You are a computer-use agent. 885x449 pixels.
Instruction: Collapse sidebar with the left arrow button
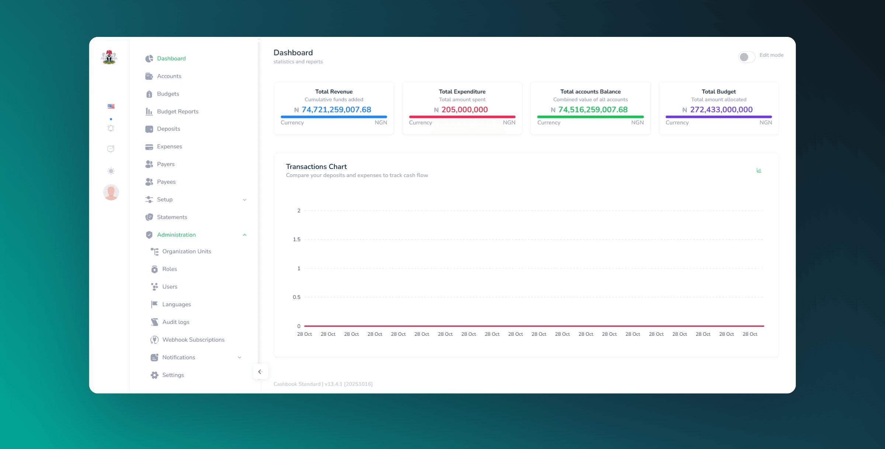[x=260, y=372]
